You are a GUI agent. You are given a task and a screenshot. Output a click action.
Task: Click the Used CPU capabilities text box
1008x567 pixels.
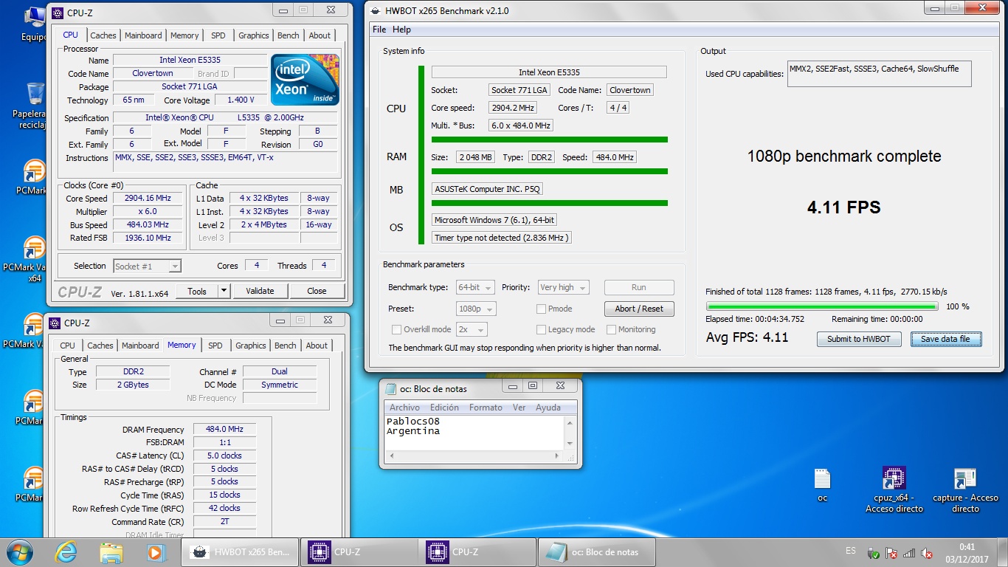click(879, 74)
